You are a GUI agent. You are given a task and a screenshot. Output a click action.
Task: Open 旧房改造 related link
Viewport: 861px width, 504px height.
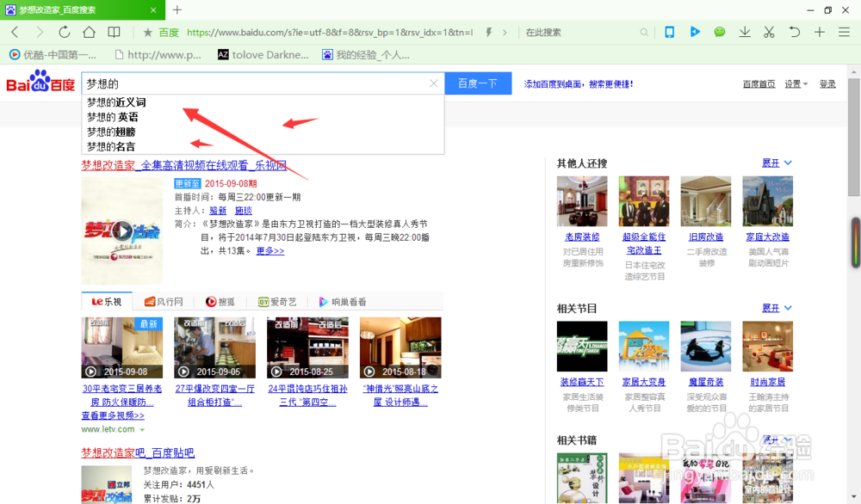pos(706,237)
